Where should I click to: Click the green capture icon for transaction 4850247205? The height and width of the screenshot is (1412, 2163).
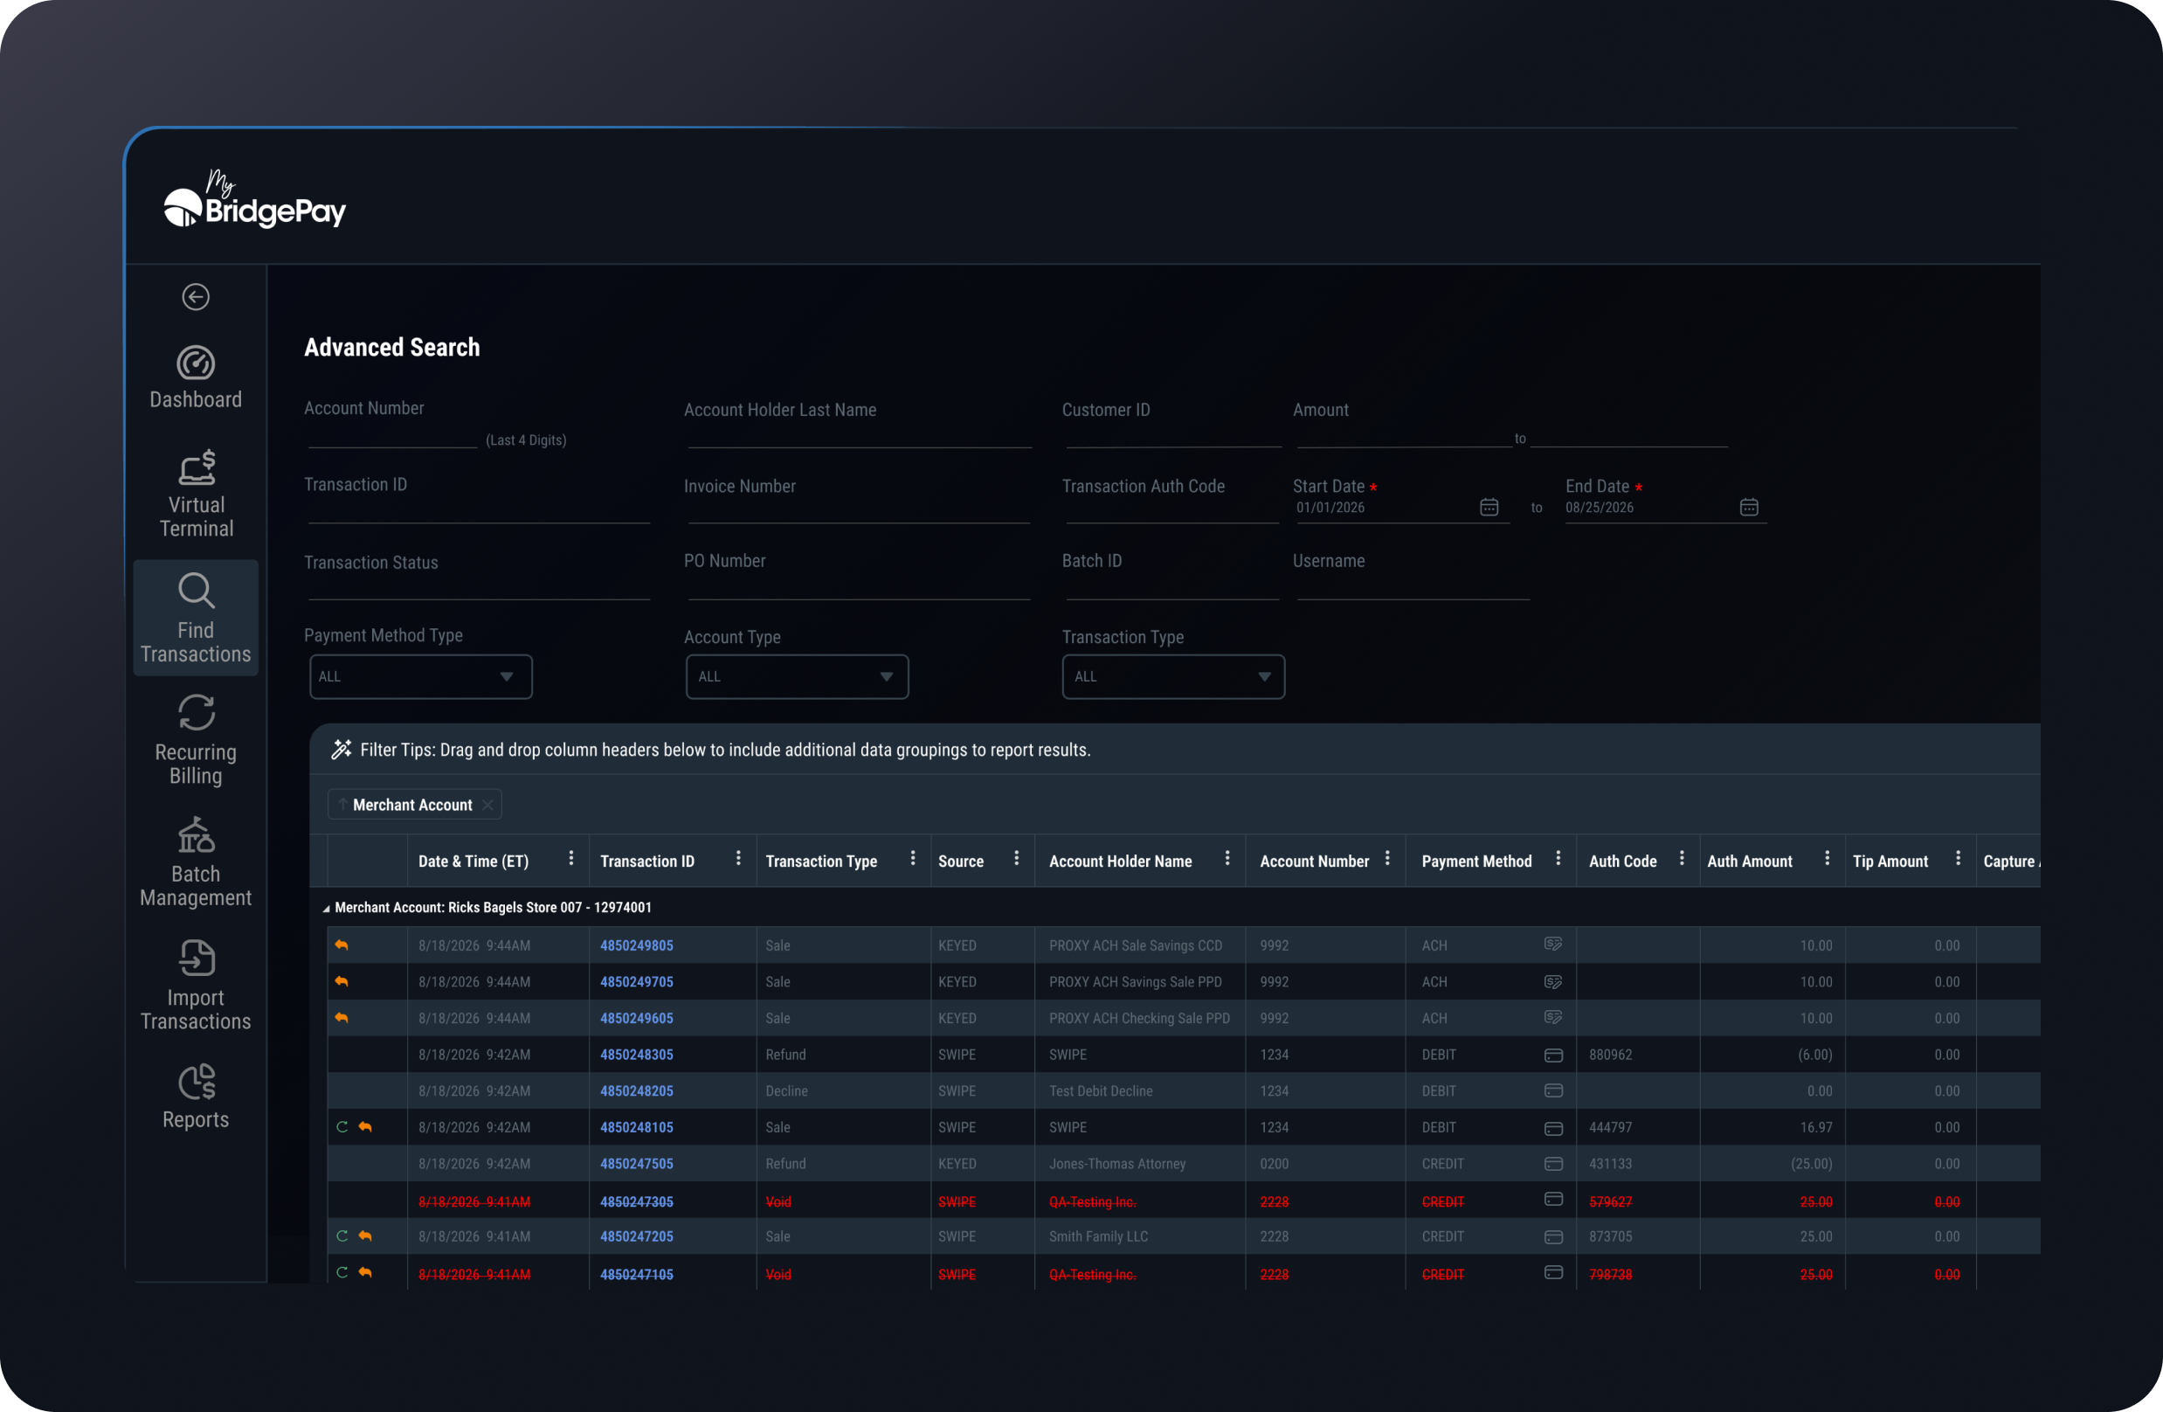point(342,1236)
